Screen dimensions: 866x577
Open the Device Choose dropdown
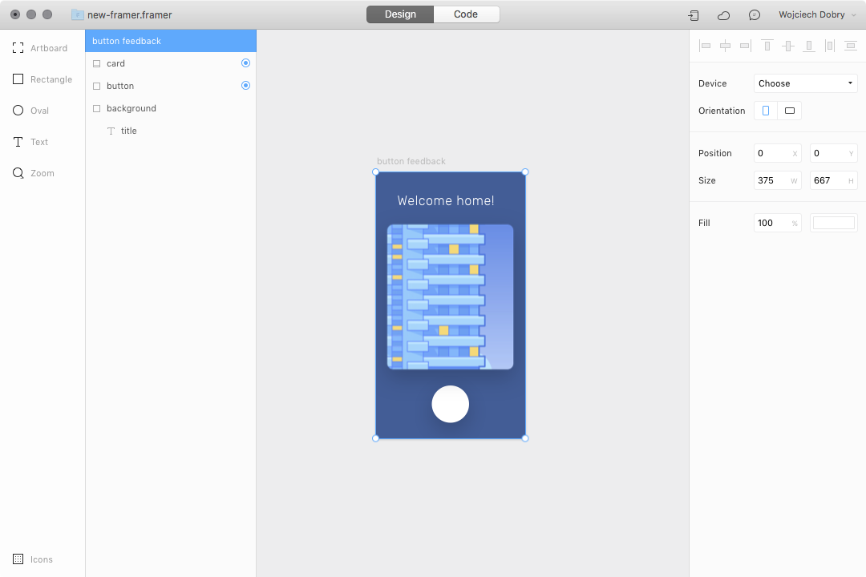pyautogui.click(x=805, y=83)
